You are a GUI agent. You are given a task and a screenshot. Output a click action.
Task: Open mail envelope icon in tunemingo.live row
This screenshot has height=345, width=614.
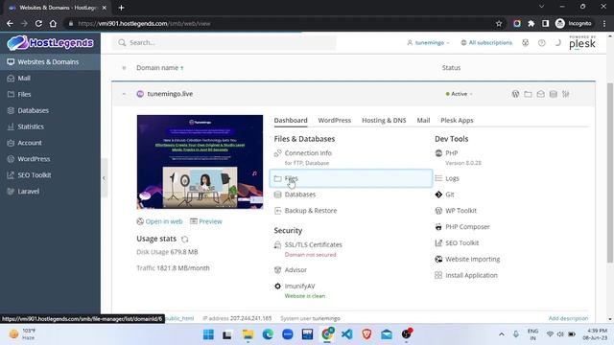point(540,94)
